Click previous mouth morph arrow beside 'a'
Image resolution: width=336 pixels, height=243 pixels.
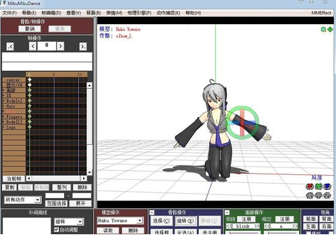coord(267,226)
